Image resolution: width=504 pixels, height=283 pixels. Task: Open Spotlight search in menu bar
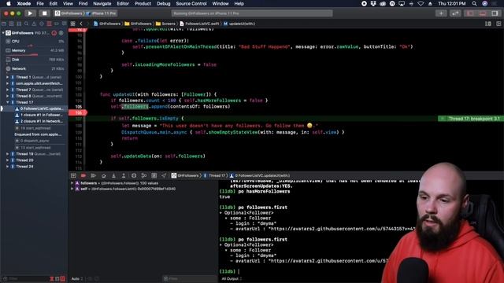tap(474, 3)
